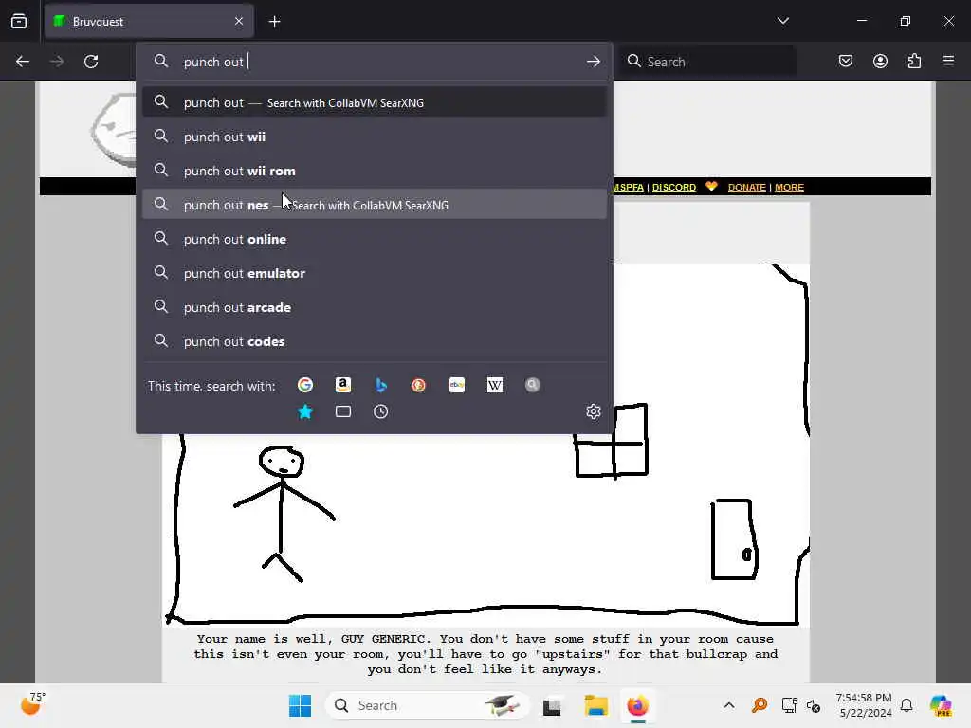
Task: Click the Go arrow in address bar
Action: pos(594,62)
